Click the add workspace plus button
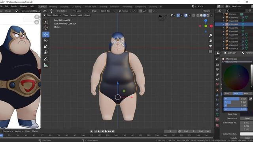Image resolution: width=253 pixels, height=142 pixels. [161, 7]
